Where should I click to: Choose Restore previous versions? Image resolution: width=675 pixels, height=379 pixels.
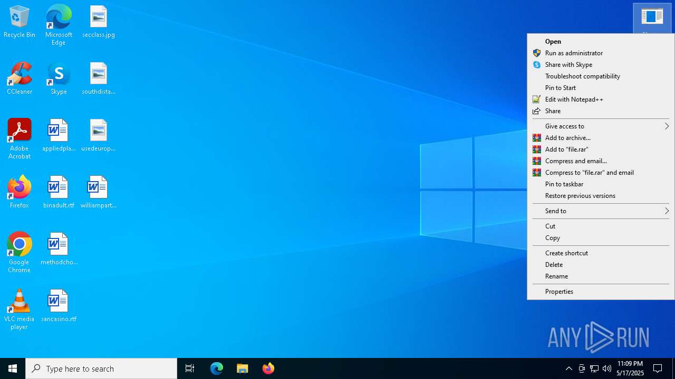point(601,196)
